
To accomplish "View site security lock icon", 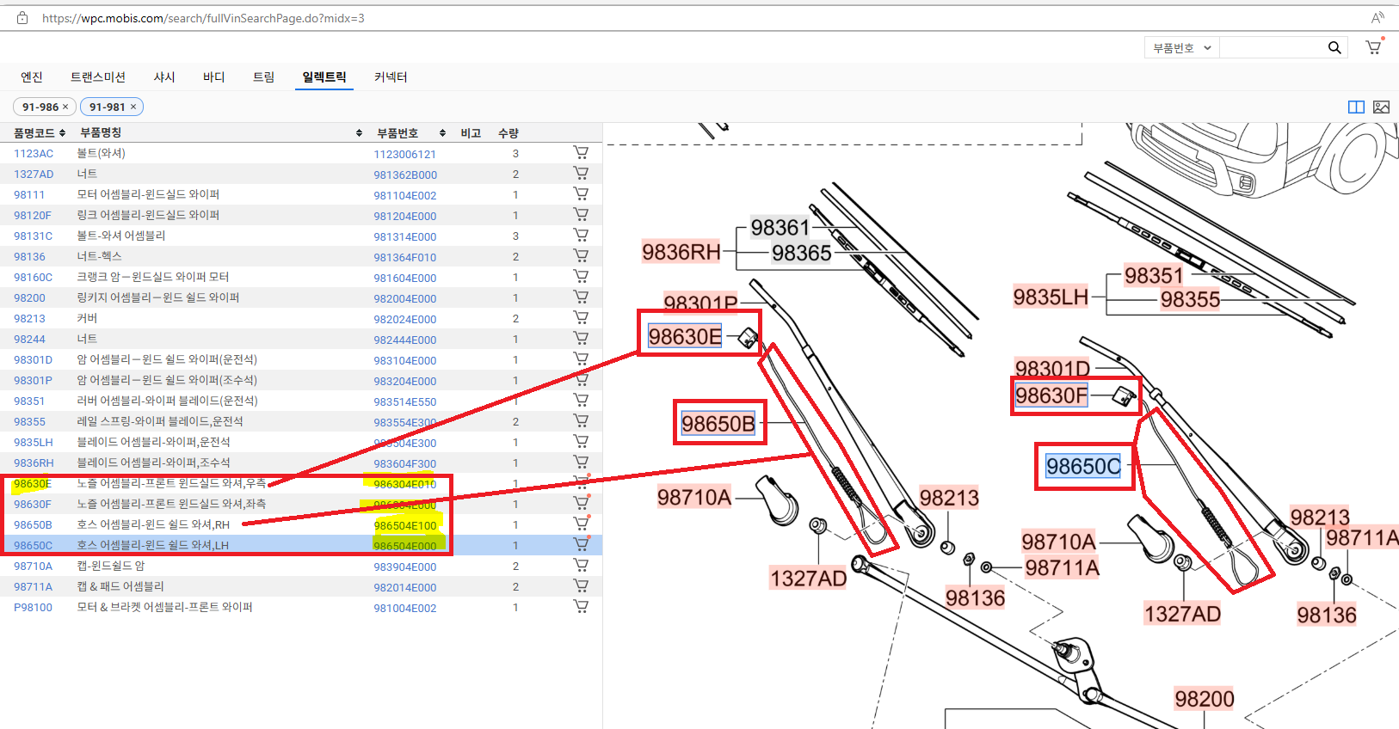I will (x=22, y=18).
